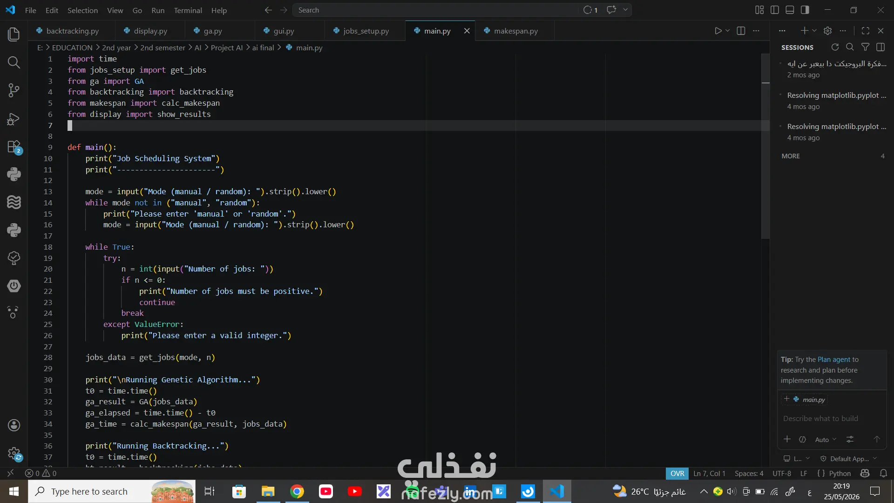Image resolution: width=894 pixels, height=503 pixels.
Task: Filter the chat sessions
Action: (865, 47)
